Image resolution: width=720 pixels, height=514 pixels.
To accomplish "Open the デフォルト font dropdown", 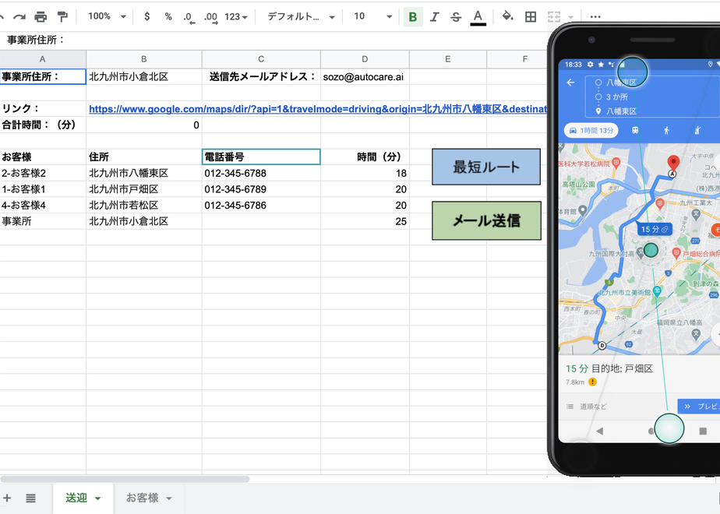I will coord(301,17).
